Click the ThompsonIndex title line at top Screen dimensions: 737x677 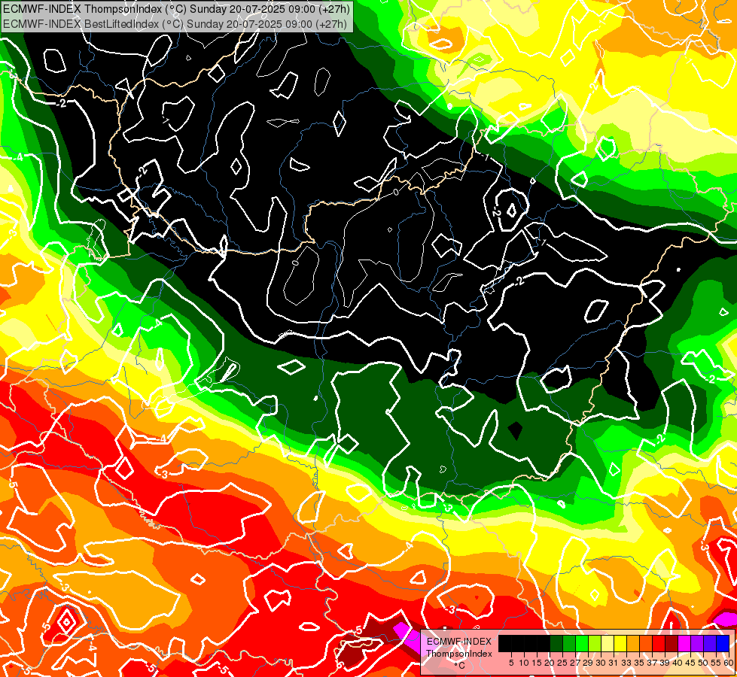click(x=176, y=9)
